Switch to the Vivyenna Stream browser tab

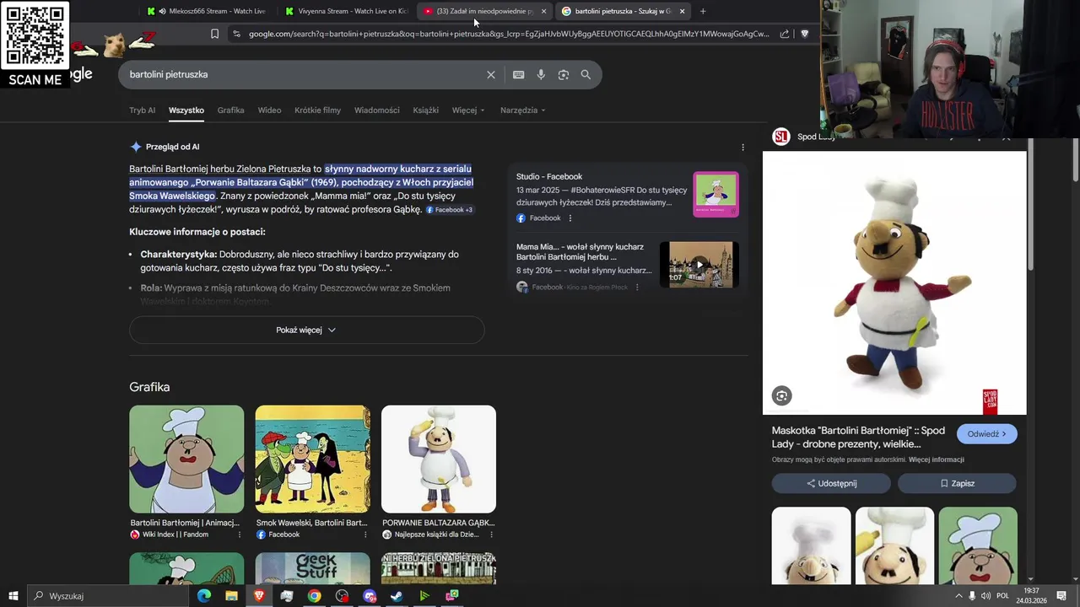346,11
